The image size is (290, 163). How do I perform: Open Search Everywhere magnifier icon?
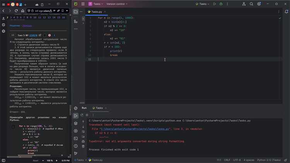pyautogui.click(x=251, y=4)
